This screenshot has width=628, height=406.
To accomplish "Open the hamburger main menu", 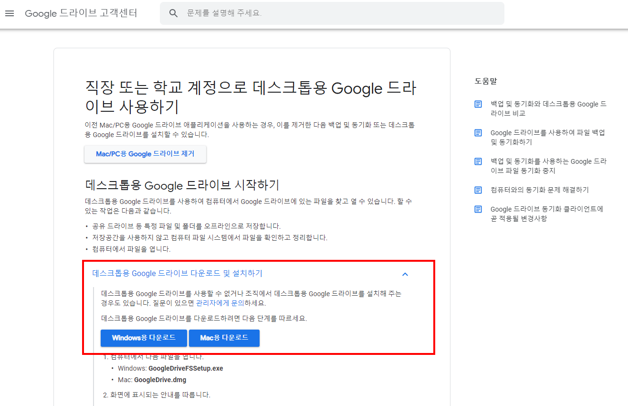I will tap(10, 13).
